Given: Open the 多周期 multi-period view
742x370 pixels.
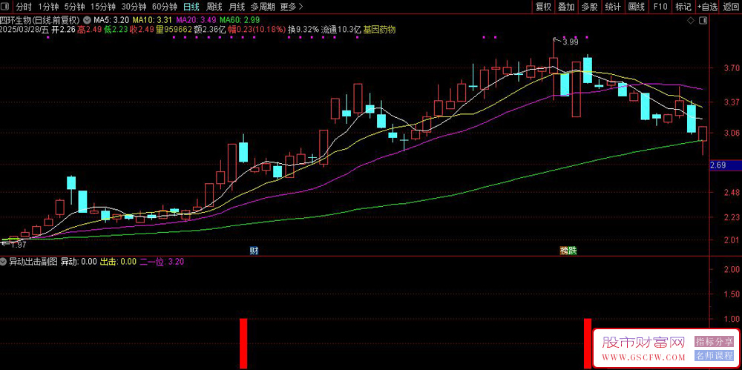Looking at the screenshot, I should [x=263, y=7].
